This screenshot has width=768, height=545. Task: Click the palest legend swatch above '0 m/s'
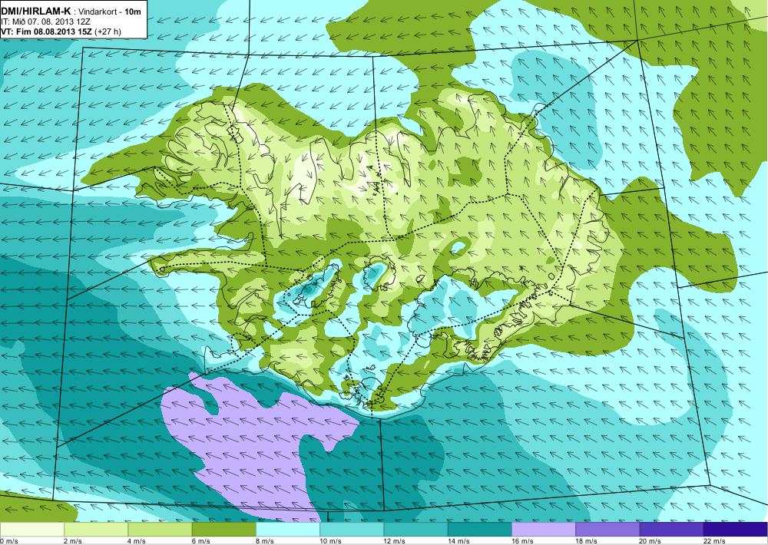coord(31,530)
